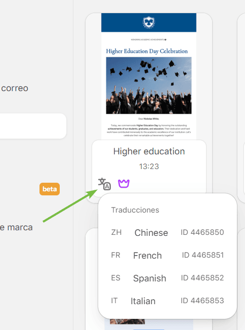Click the IT language code
The image size is (245, 330).
(x=114, y=301)
